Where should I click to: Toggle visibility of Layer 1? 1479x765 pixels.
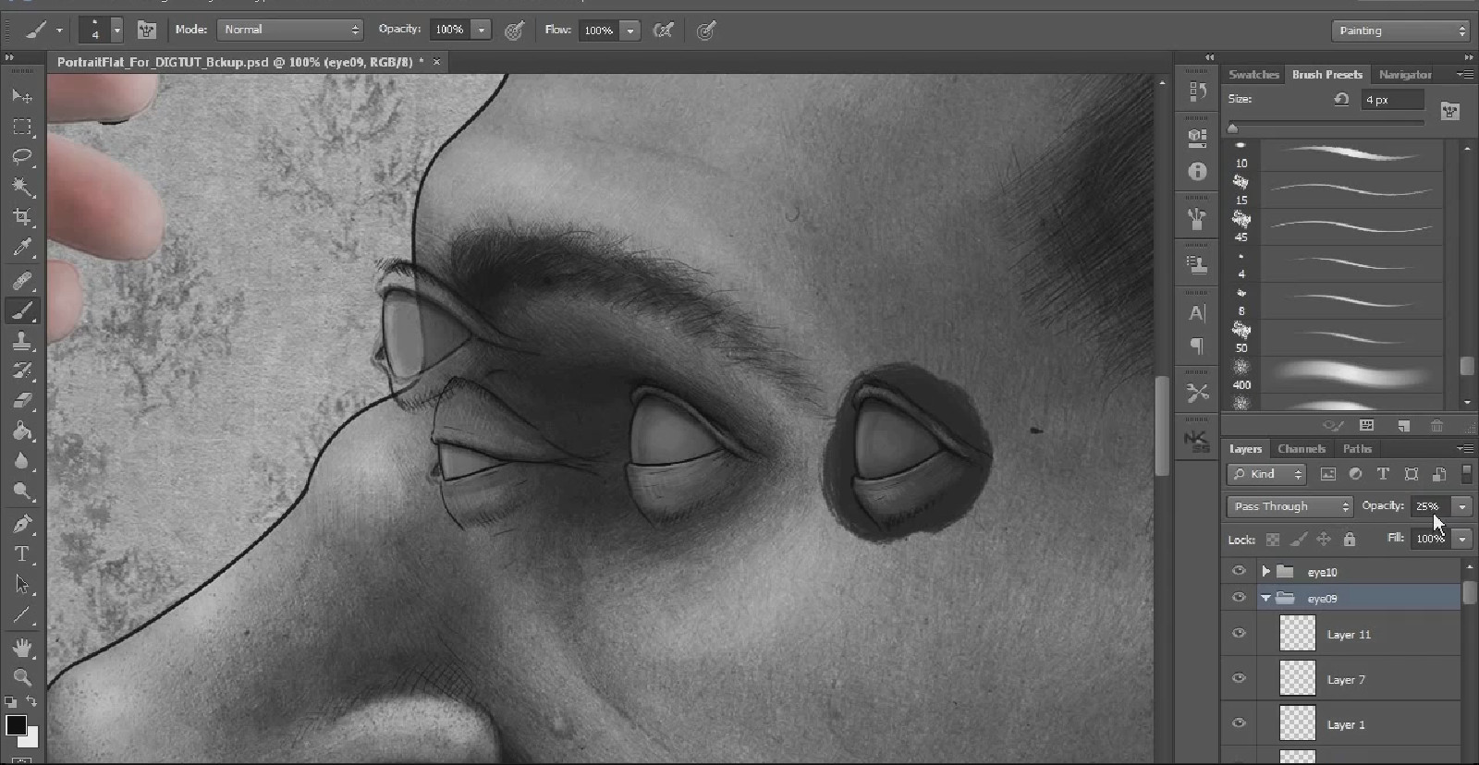tap(1239, 723)
